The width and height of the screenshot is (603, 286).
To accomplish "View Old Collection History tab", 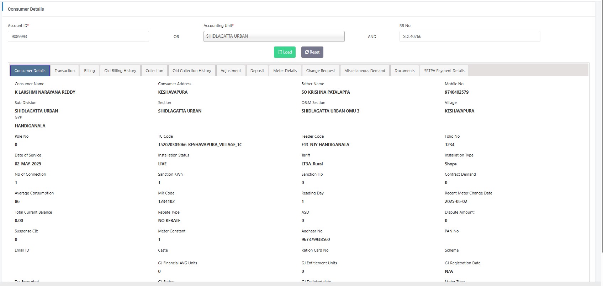I will coord(192,71).
